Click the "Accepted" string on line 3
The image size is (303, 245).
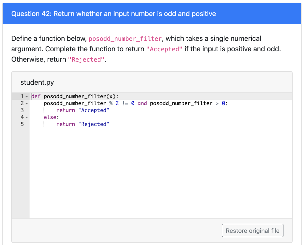(94, 110)
